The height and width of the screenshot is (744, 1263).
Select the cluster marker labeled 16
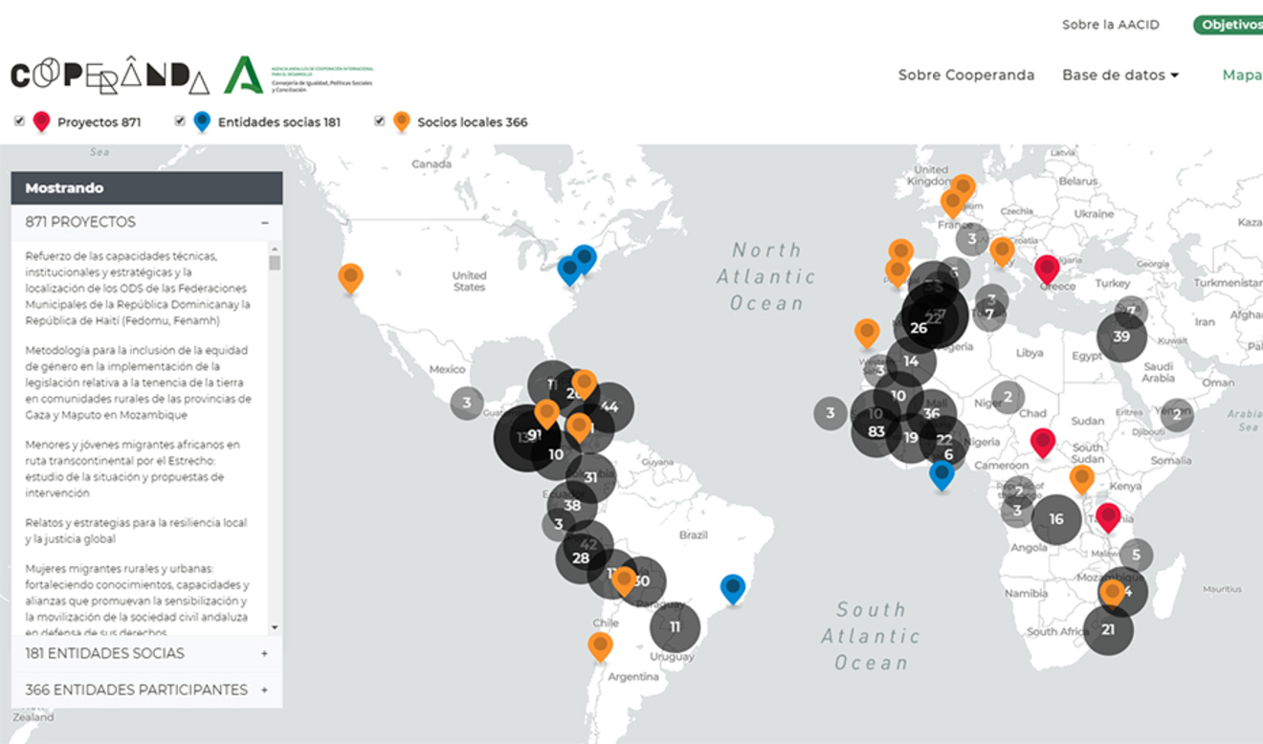pyautogui.click(x=1055, y=519)
